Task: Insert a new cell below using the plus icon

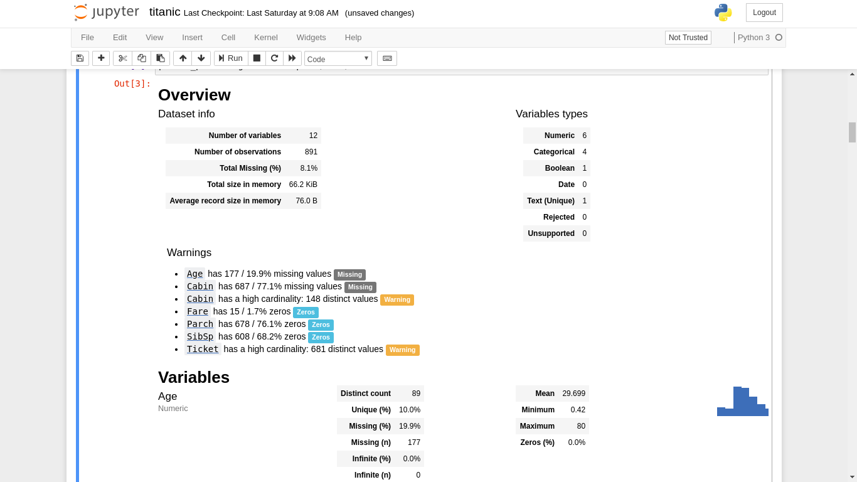Action: click(x=101, y=58)
